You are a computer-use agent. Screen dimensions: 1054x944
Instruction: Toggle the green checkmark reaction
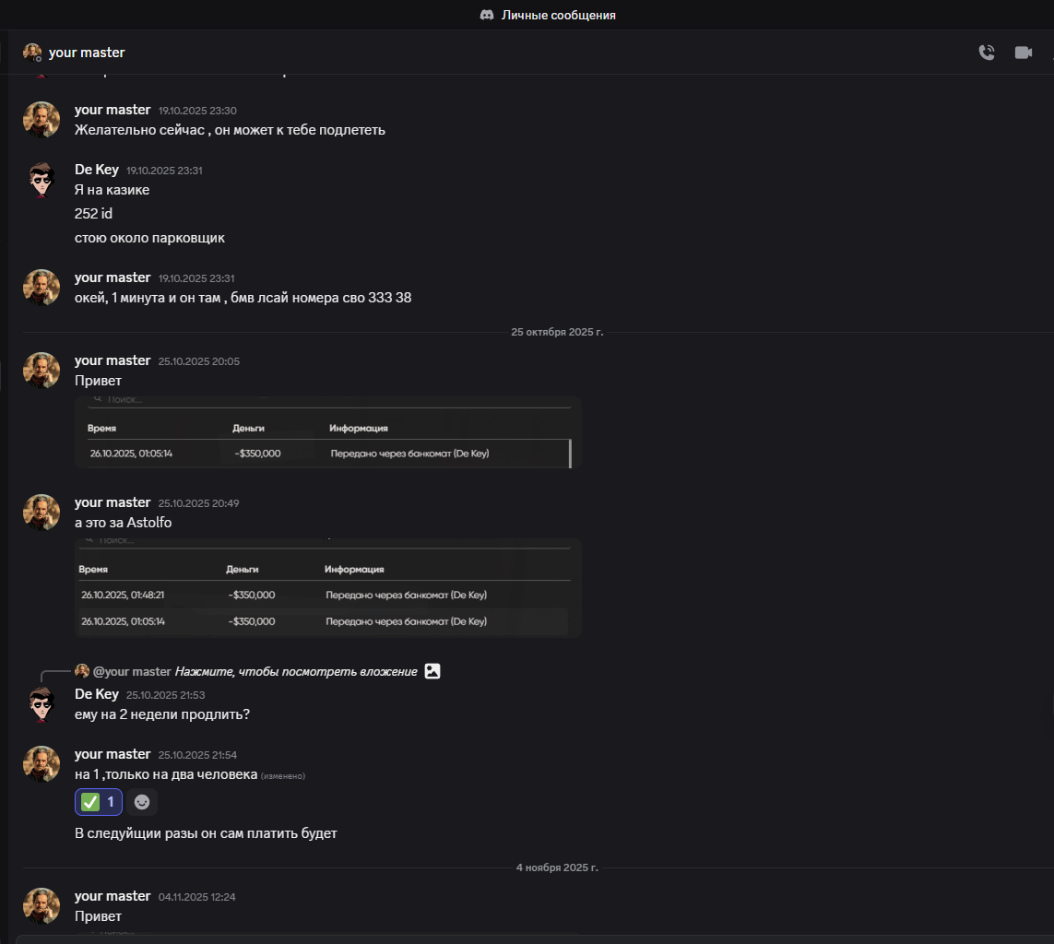(99, 802)
